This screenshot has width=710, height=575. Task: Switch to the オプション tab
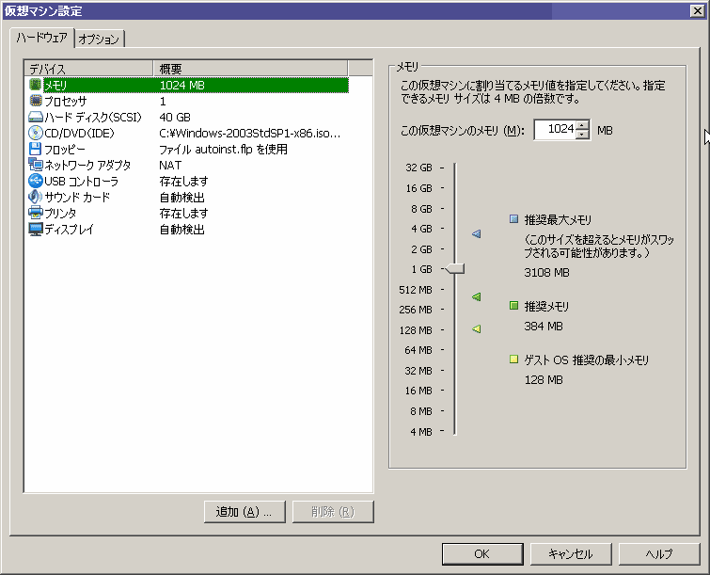tap(99, 39)
